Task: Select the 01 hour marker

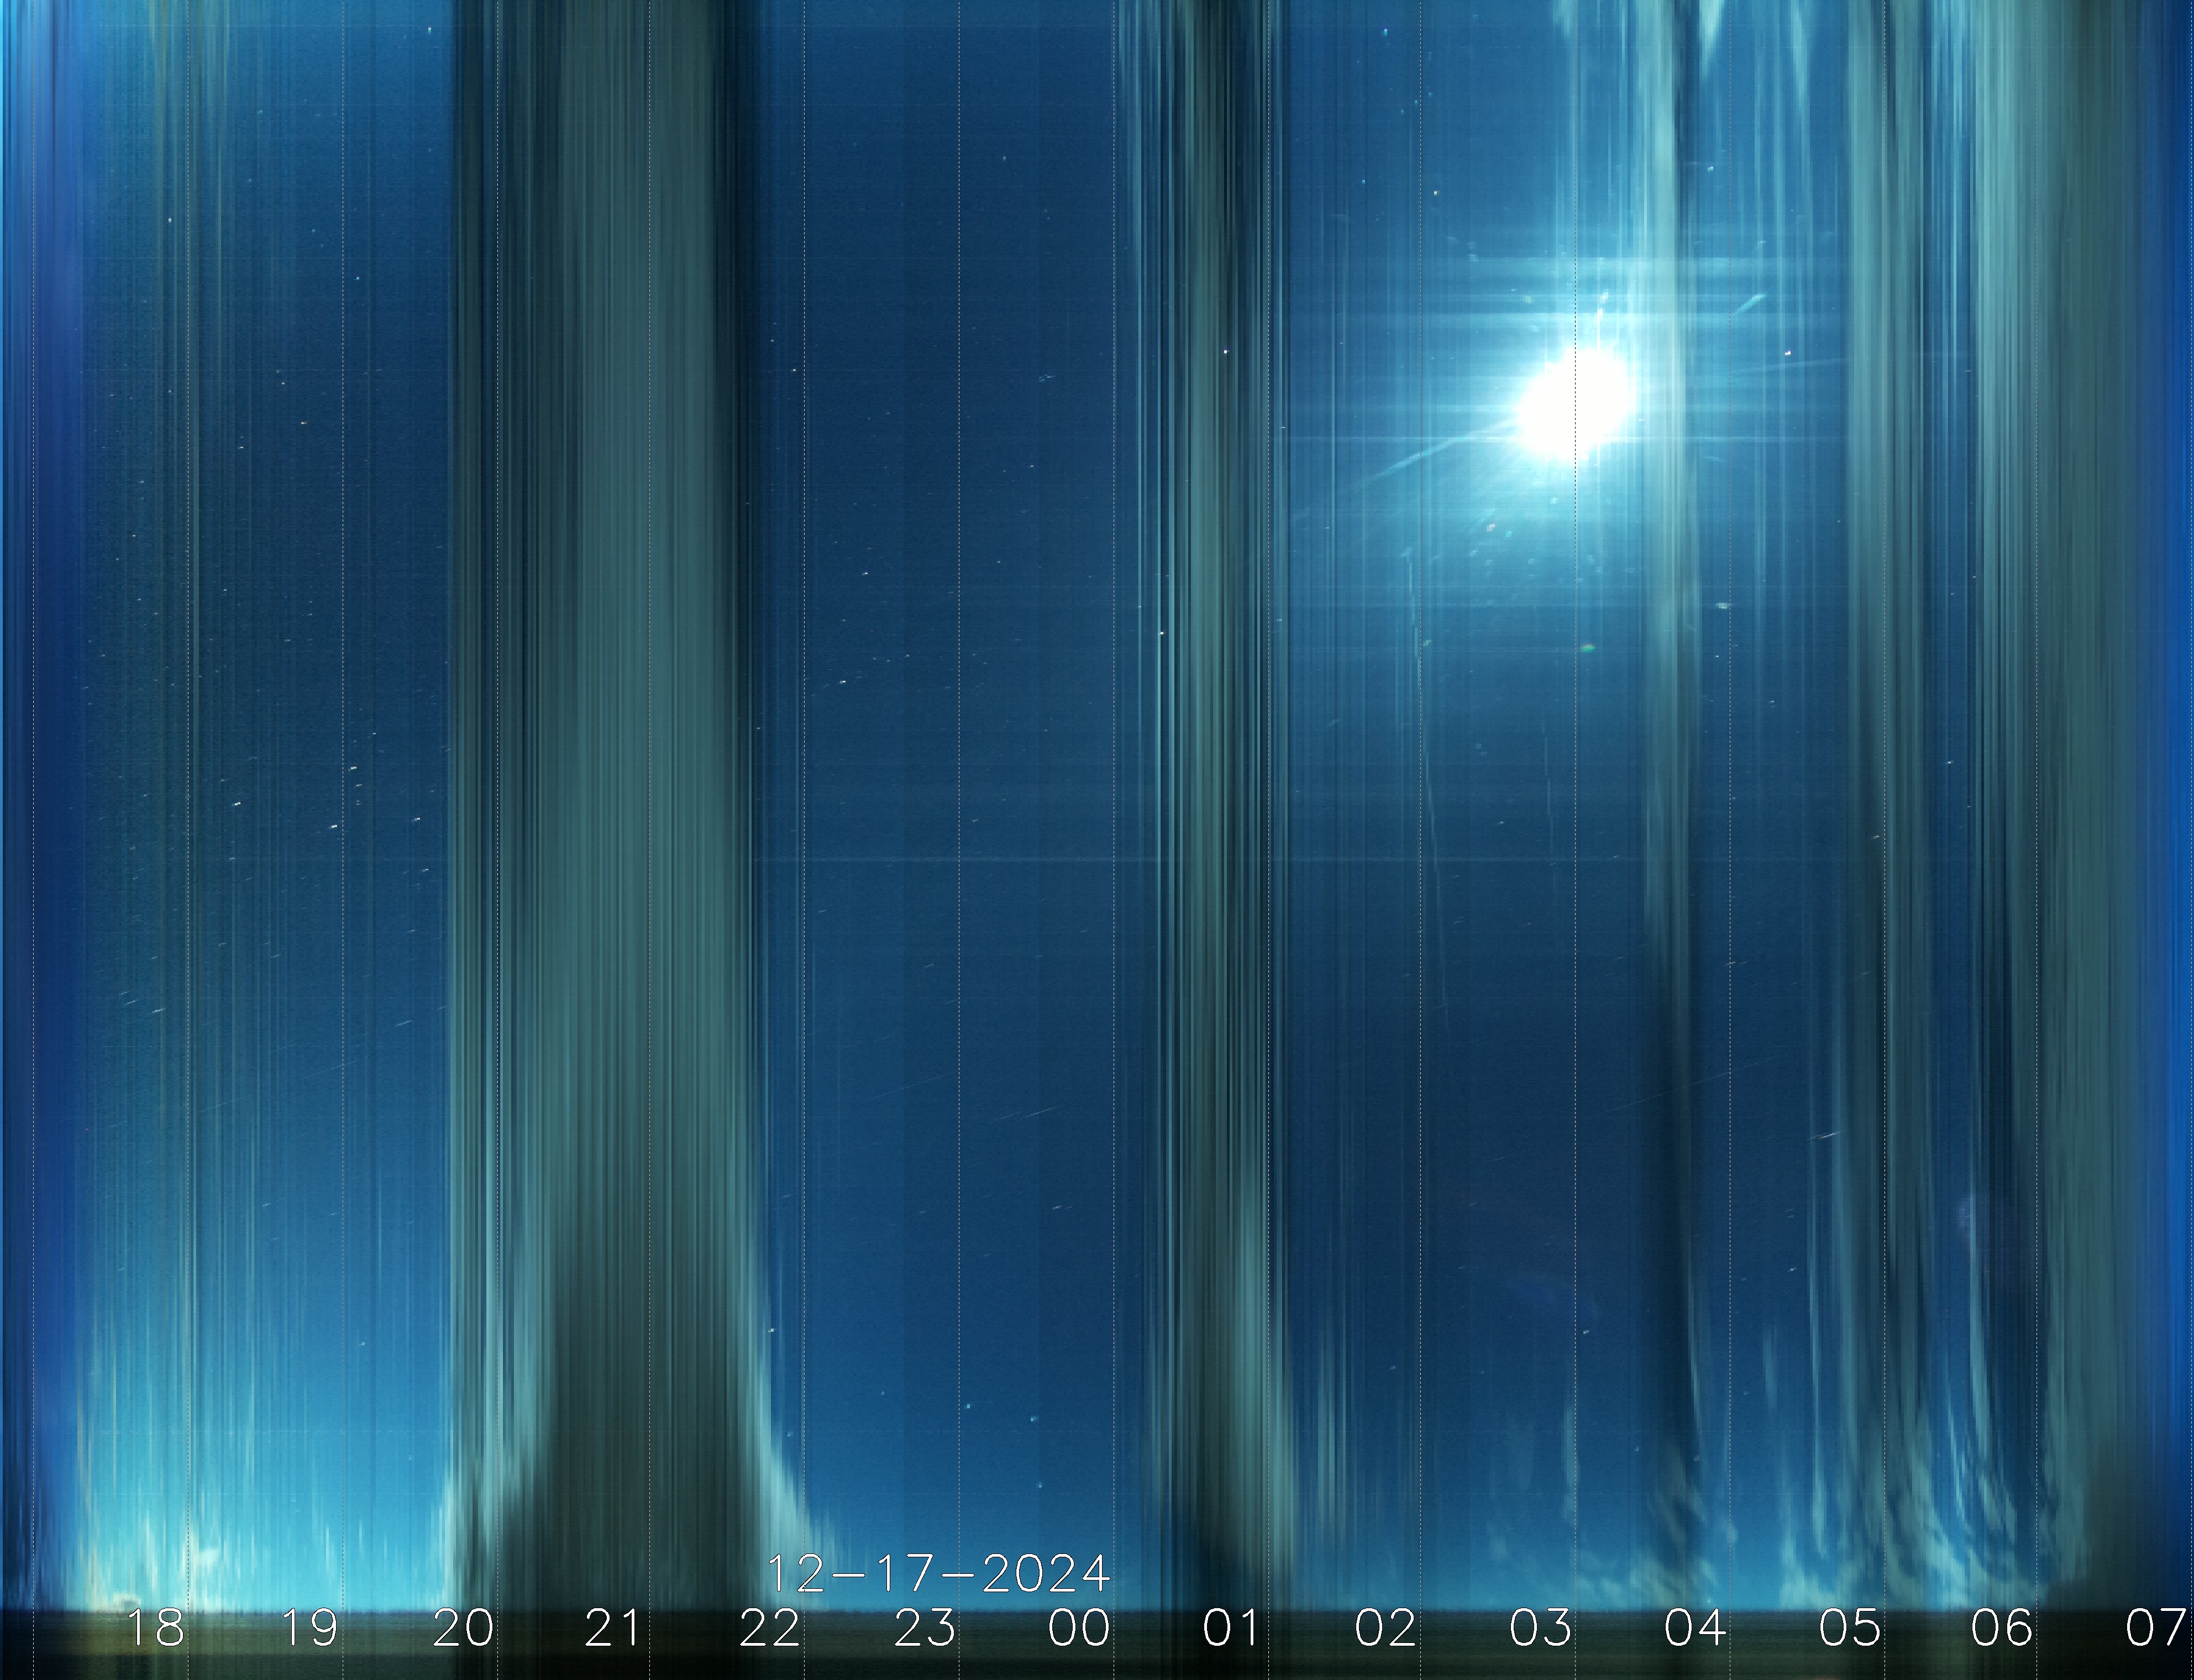Action: (x=1230, y=1628)
